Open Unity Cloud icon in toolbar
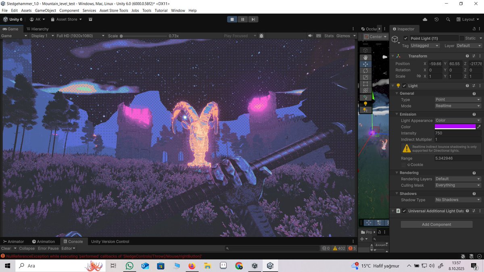 (x=425, y=19)
